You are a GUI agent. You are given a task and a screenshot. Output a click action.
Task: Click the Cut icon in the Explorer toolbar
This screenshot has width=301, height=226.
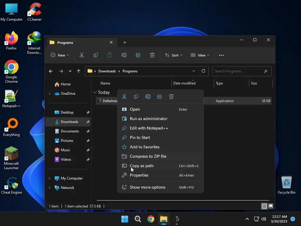tap(82, 55)
